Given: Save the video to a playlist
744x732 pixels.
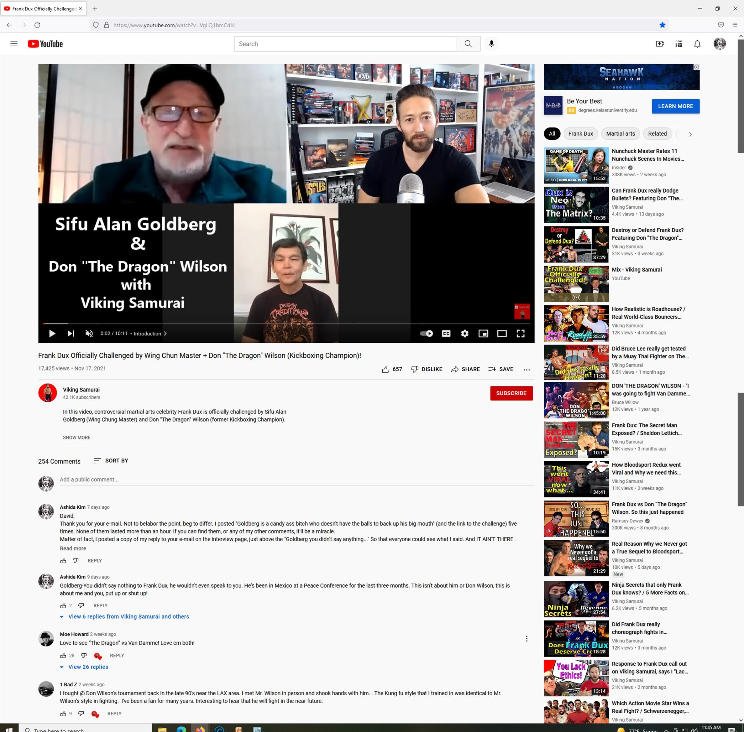Looking at the screenshot, I should click(500, 369).
